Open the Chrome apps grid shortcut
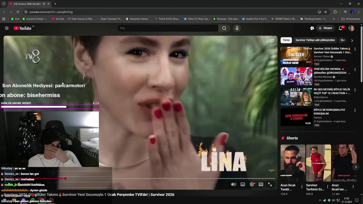 point(4,19)
